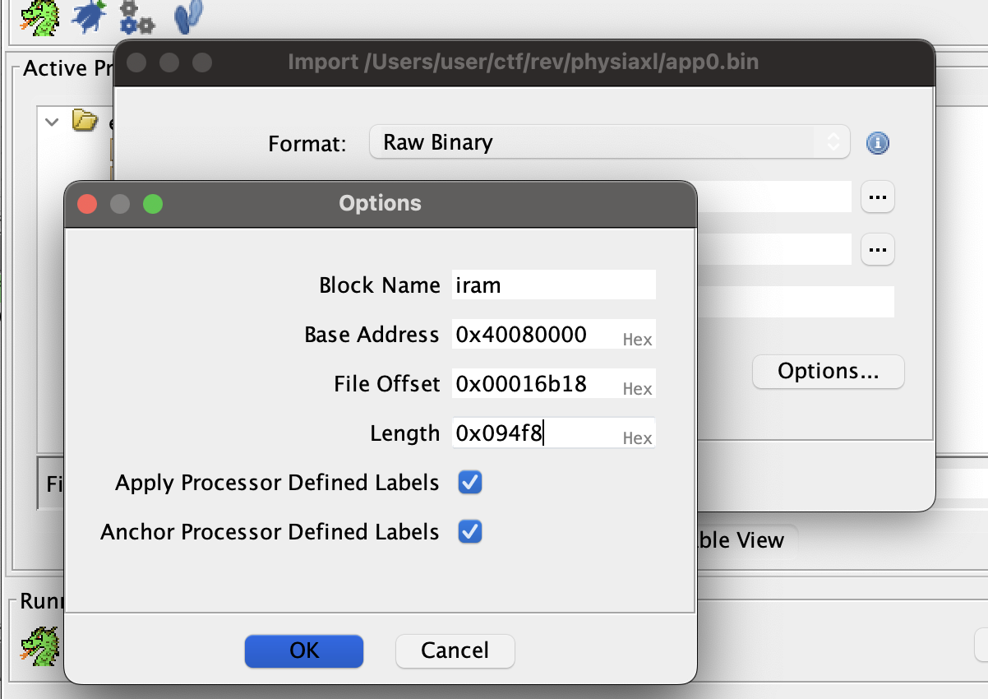Click the upper ellipsis browse button

[877, 197]
